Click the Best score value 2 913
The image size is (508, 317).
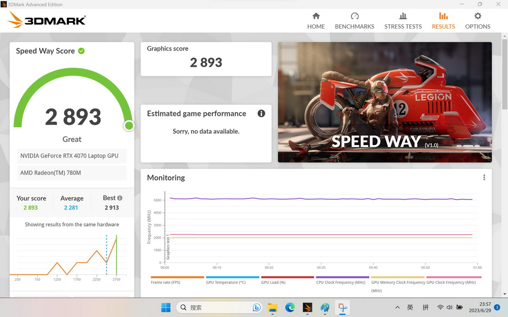click(112, 208)
